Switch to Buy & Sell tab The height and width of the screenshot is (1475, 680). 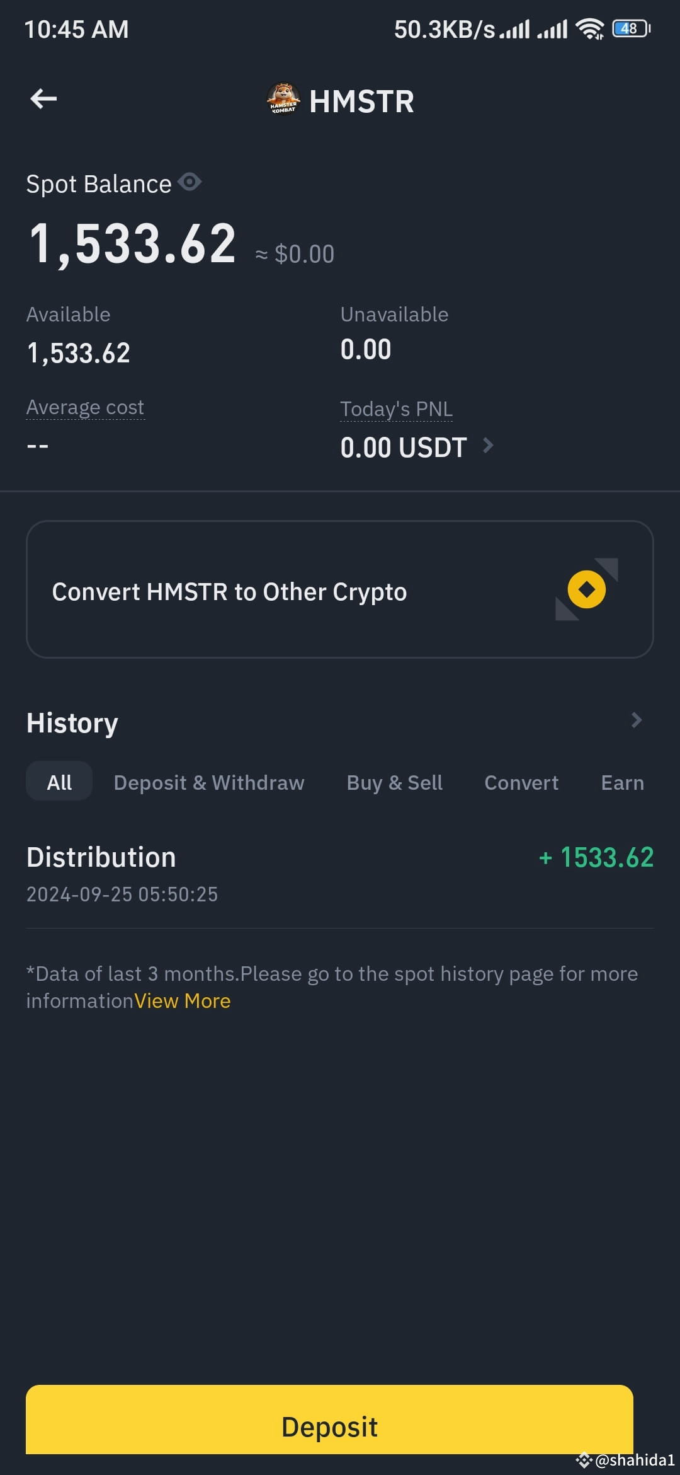pyautogui.click(x=395, y=782)
